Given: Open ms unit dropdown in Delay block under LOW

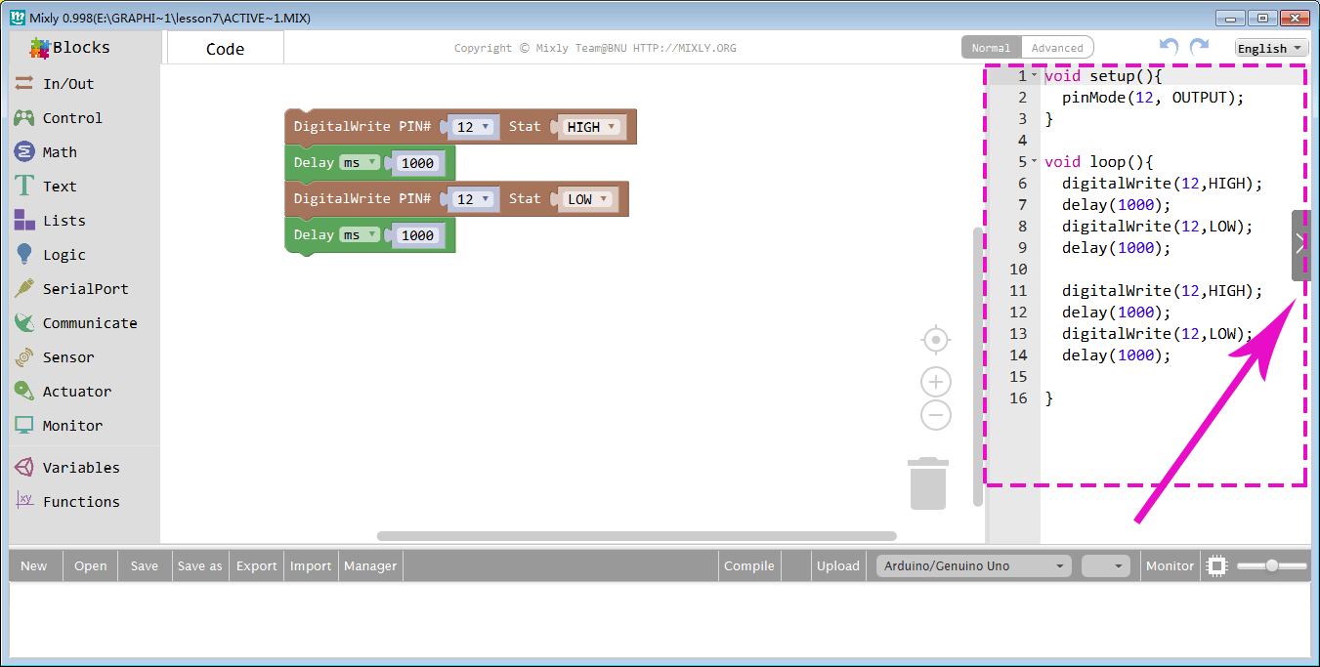Looking at the screenshot, I should [360, 235].
